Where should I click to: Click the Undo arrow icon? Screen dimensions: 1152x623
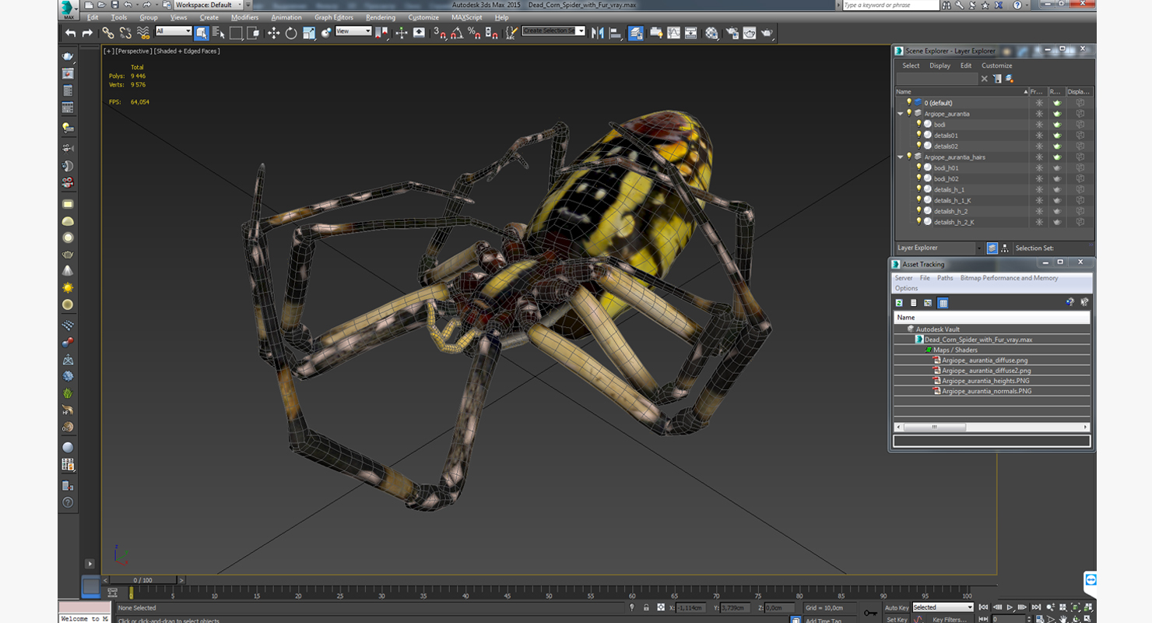tap(71, 33)
